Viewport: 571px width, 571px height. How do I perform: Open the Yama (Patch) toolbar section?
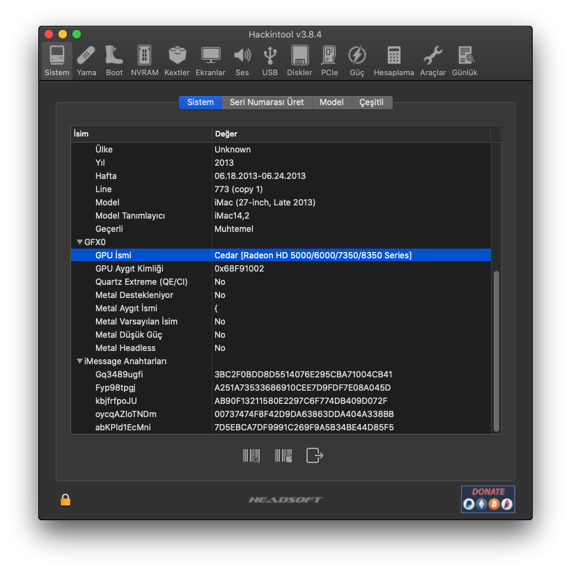point(86,60)
